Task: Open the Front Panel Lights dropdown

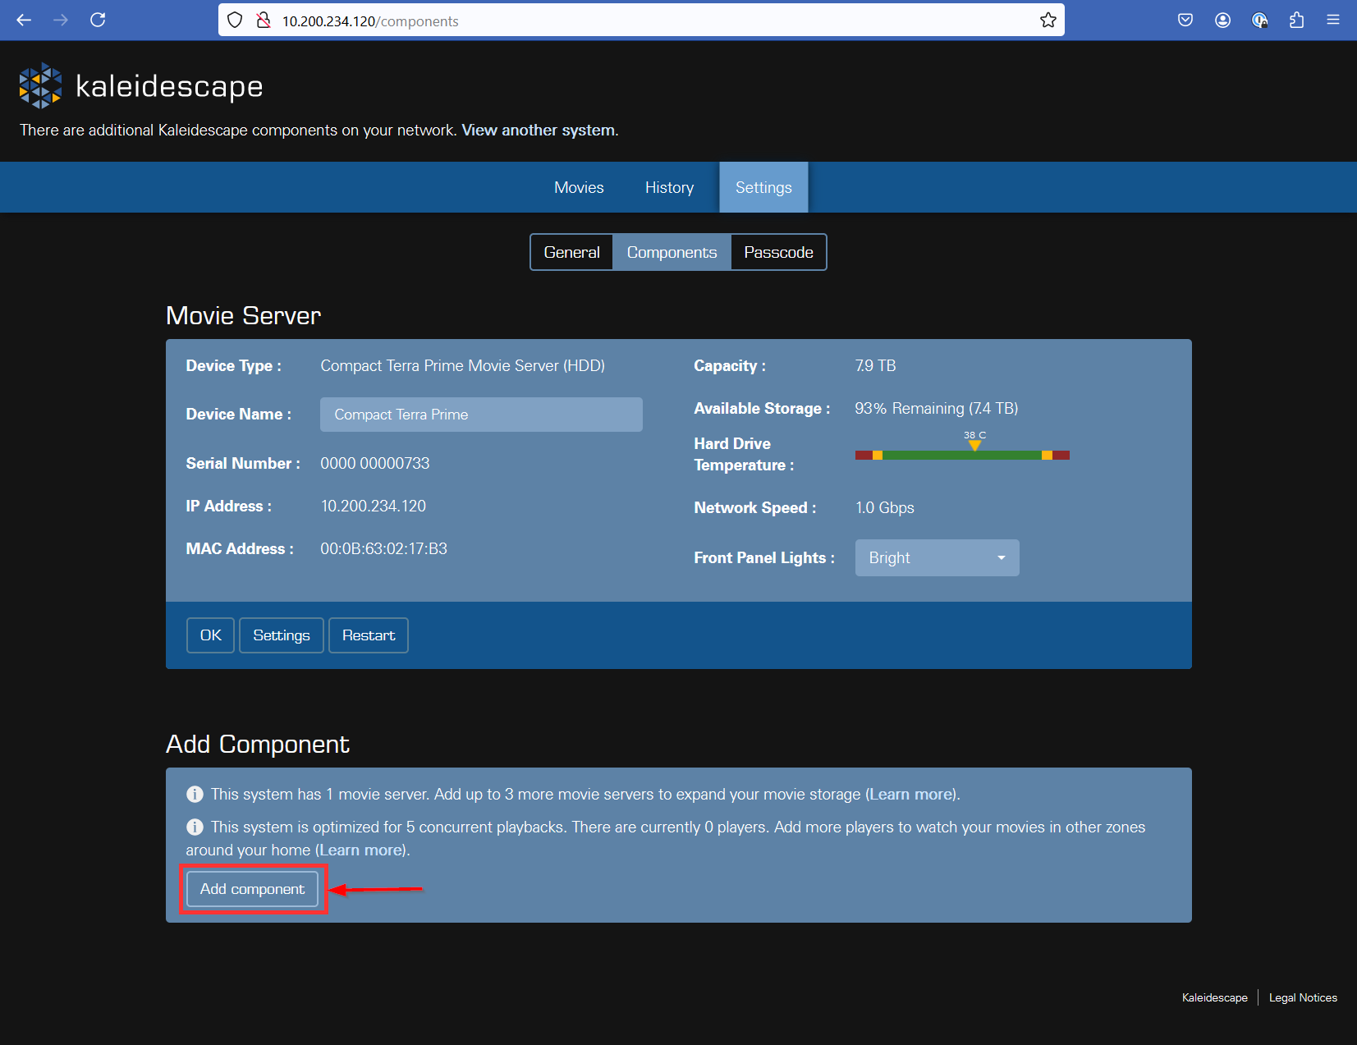Action: point(937,557)
